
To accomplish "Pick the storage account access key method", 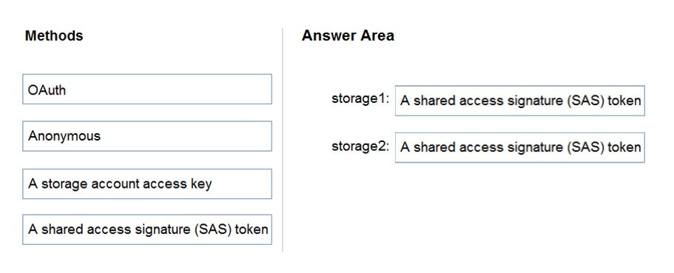I will [x=147, y=183].
